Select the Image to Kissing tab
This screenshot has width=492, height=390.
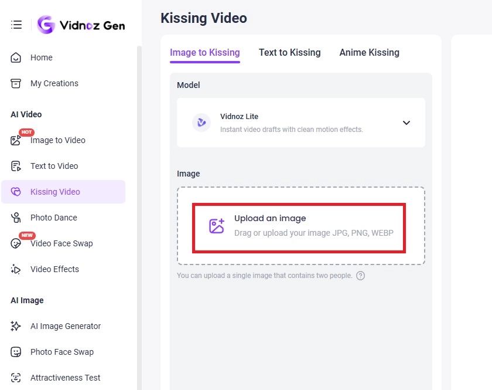point(204,52)
